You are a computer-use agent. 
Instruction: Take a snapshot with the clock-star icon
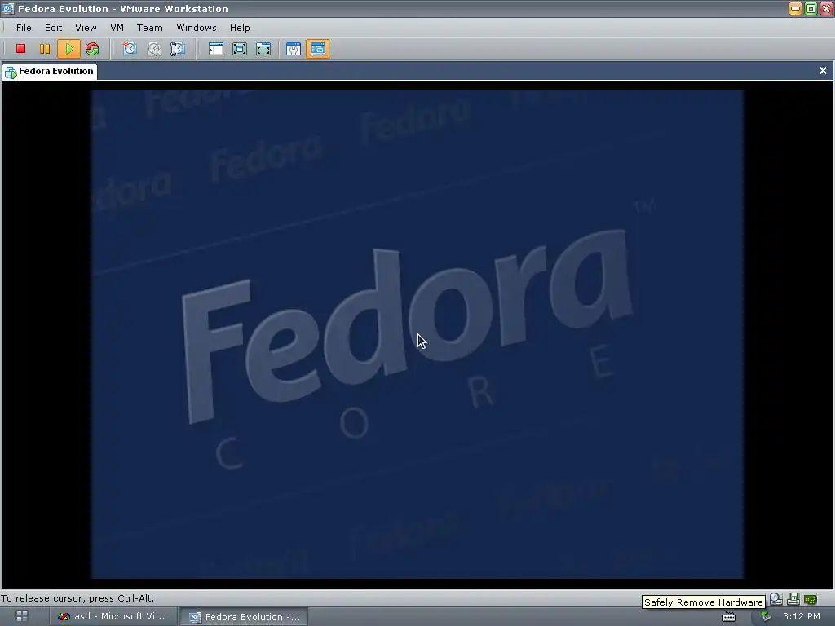pos(130,49)
